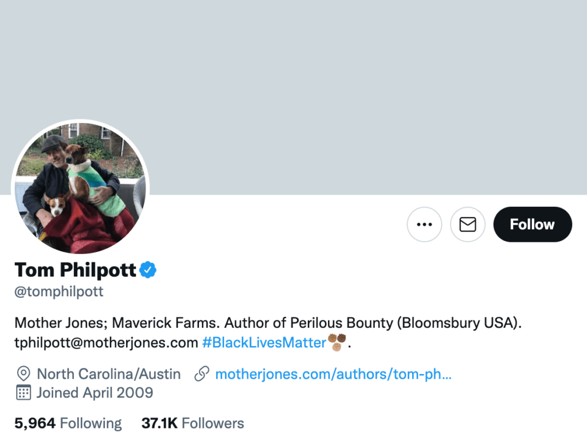Screen dimensions: 587x440
Task: Open the motherjones.com authors link
Action: [x=333, y=375]
